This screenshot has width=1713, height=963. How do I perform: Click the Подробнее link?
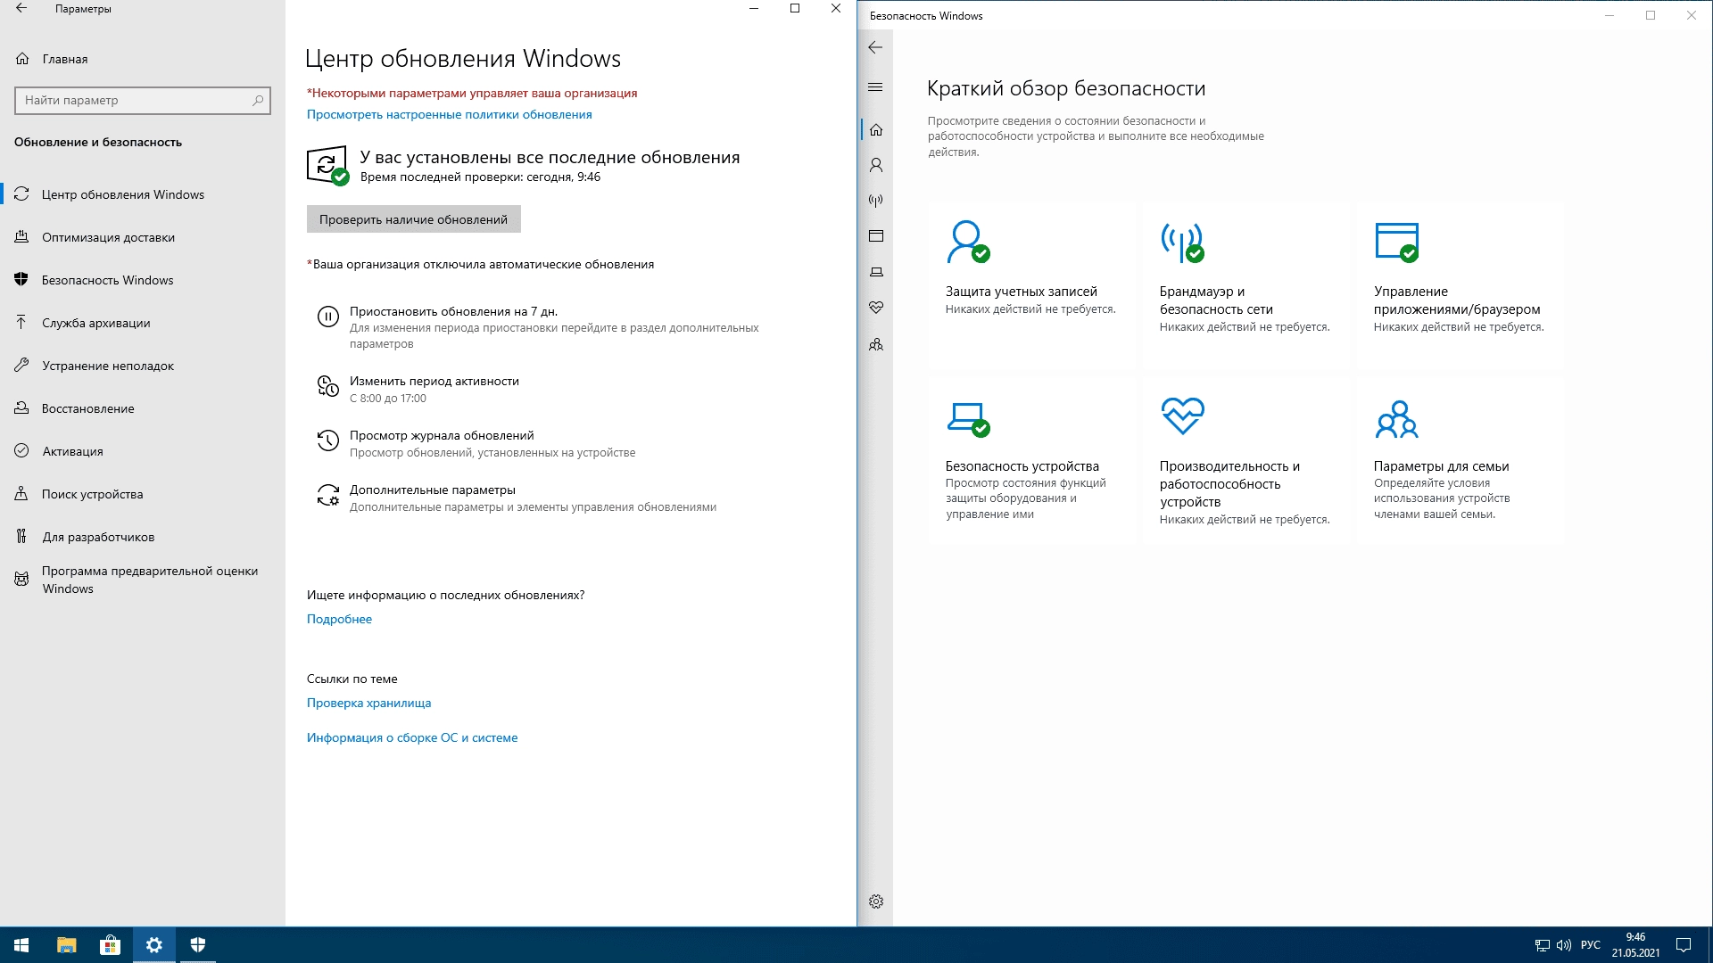339,619
